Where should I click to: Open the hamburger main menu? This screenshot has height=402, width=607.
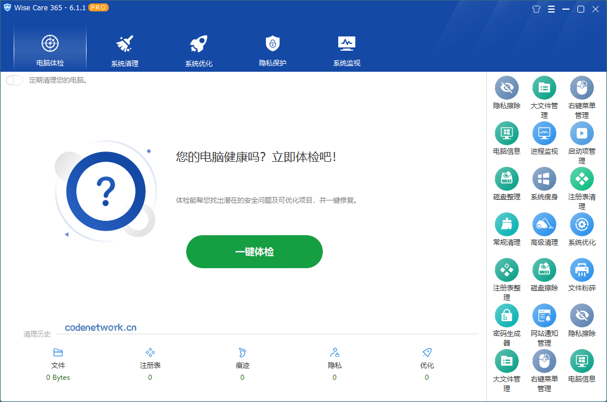[551, 9]
